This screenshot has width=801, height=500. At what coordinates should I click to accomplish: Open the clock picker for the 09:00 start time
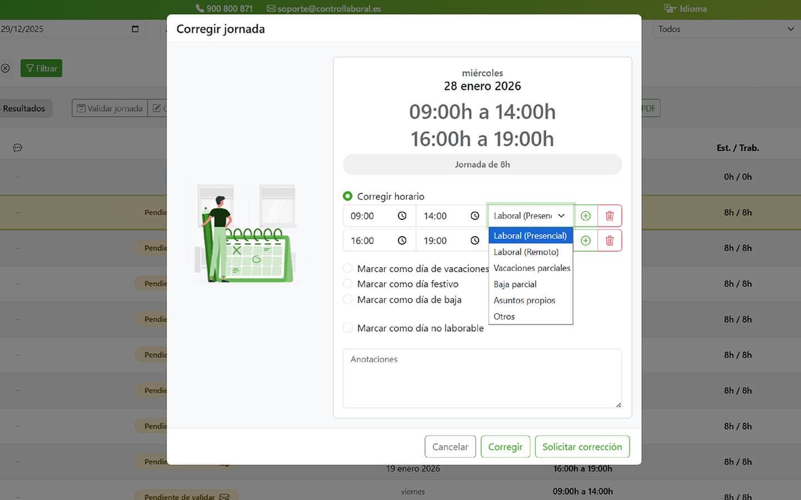coord(402,216)
